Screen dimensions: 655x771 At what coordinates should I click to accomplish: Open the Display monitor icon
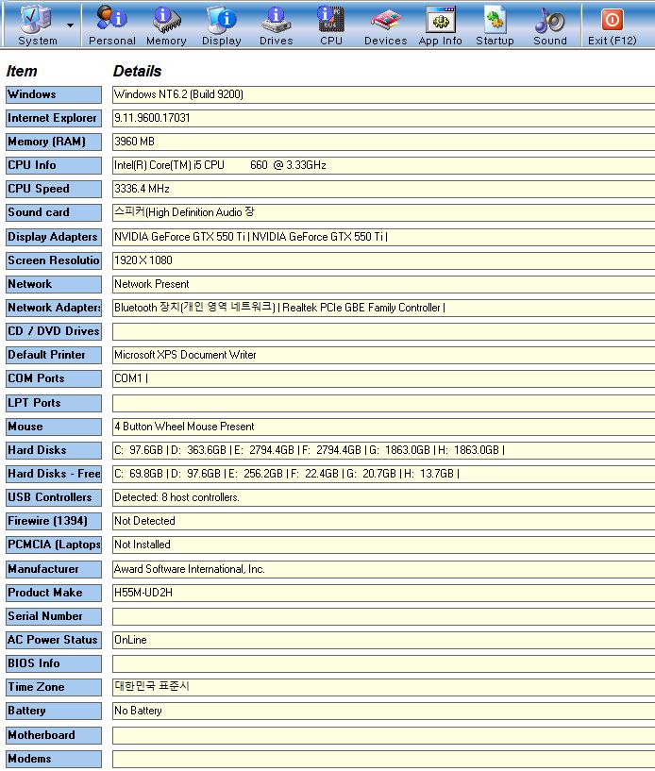pyautogui.click(x=221, y=21)
